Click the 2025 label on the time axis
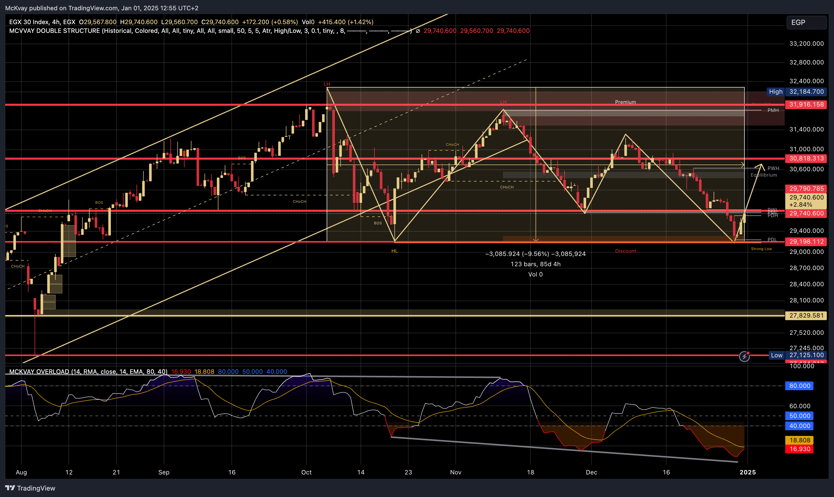 pos(748,473)
